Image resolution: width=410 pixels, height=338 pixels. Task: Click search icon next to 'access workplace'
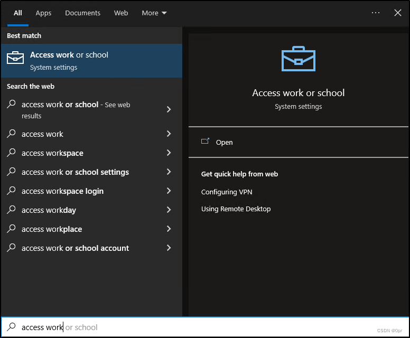tap(11, 229)
